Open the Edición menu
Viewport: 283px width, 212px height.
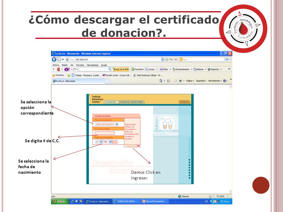[65, 65]
